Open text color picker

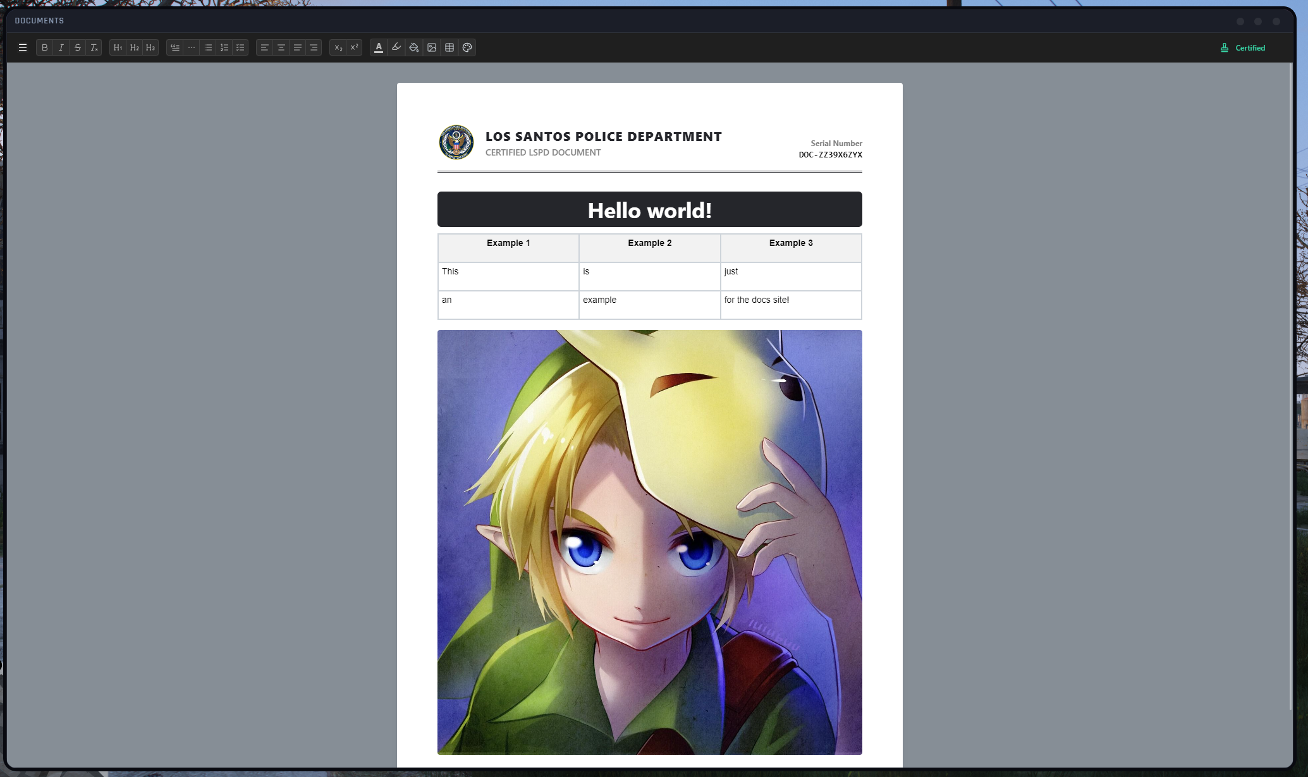tap(379, 47)
